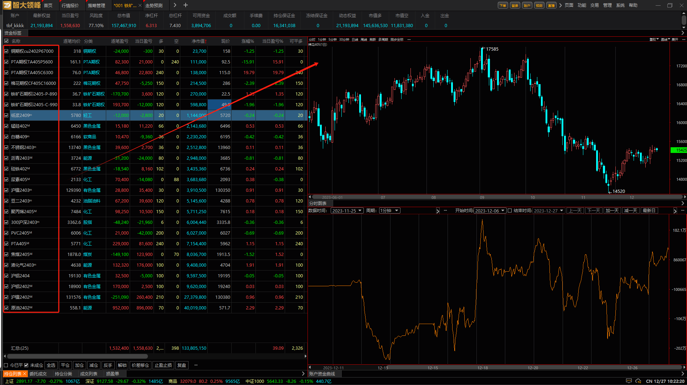Expand the 资金标签 panel arrow

(x=682, y=33)
